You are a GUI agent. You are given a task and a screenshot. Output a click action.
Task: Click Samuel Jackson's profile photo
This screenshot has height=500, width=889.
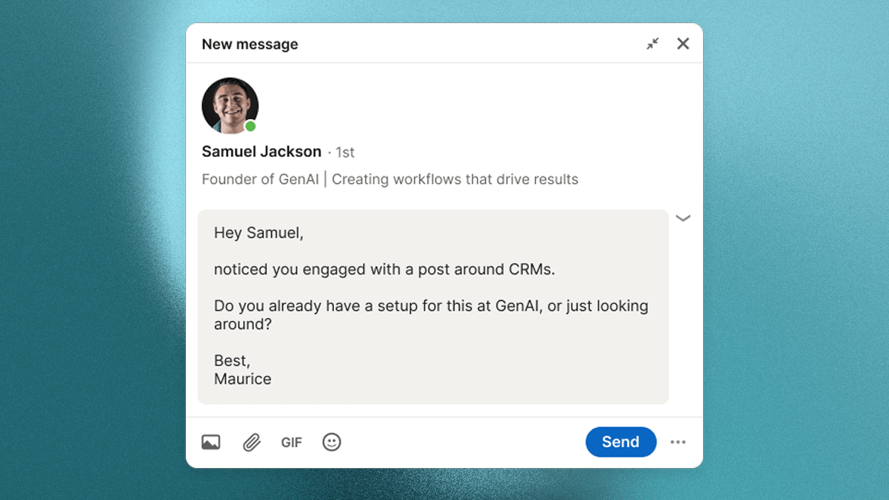point(229,106)
